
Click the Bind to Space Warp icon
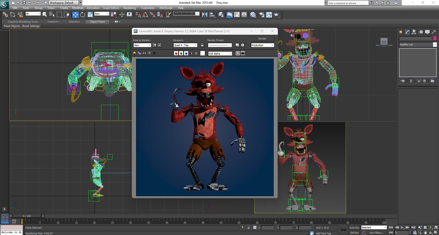point(20,14)
